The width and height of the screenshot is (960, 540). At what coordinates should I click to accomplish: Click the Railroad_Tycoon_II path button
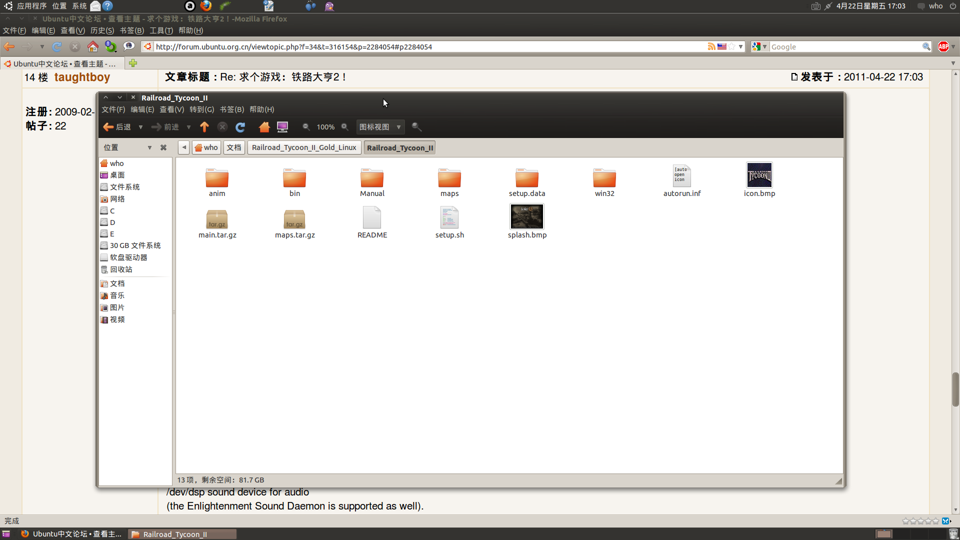(x=400, y=147)
